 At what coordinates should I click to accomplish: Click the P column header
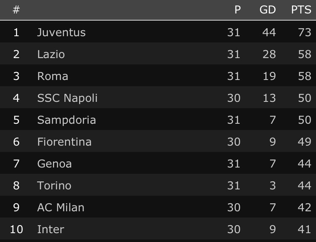point(238,10)
